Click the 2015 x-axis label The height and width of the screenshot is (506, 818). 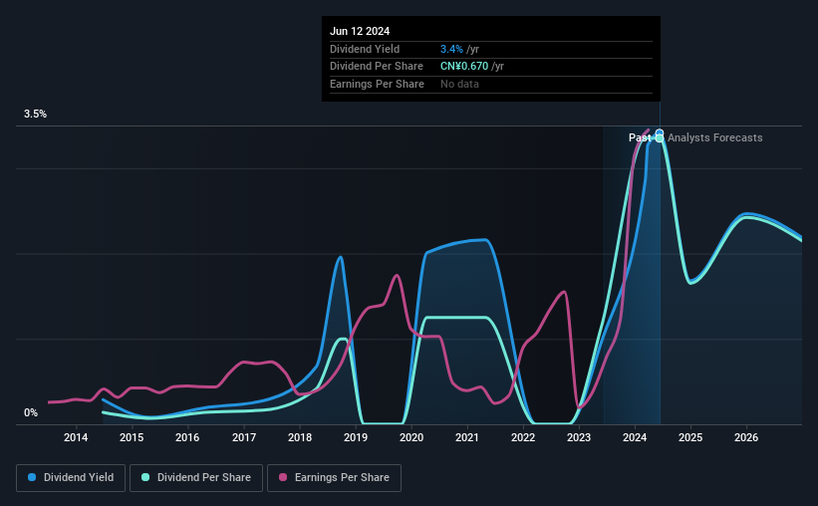pos(132,437)
